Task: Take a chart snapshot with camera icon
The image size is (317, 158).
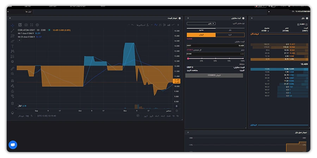Action: click(26, 25)
